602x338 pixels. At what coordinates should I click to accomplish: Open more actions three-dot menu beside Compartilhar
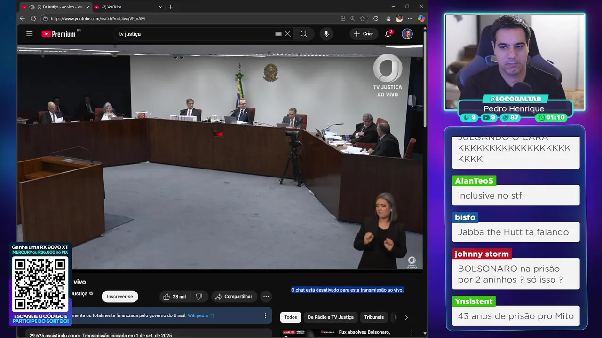pos(266,297)
